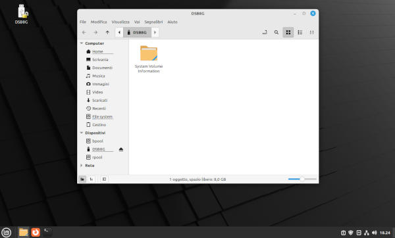Maximize the DSBBG window
Viewport: 395px width, 238px height.
click(303, 13)
